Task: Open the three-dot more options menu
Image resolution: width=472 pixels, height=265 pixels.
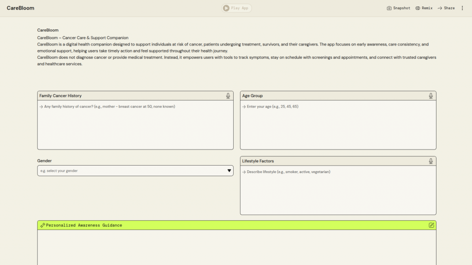Action: point(462,8)
